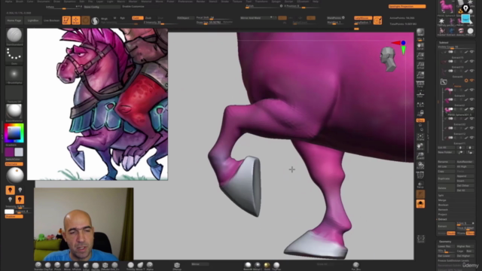Screen dimensions: 482x271
Task: Select the Fur_Bru brush in bottom shelf
Action: [x=355, y=266]
